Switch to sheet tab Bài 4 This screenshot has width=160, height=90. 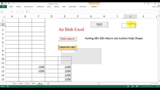[x=34, y=83]
